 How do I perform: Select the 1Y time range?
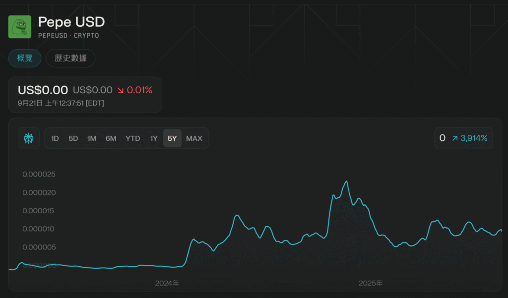tap(154, 138)
